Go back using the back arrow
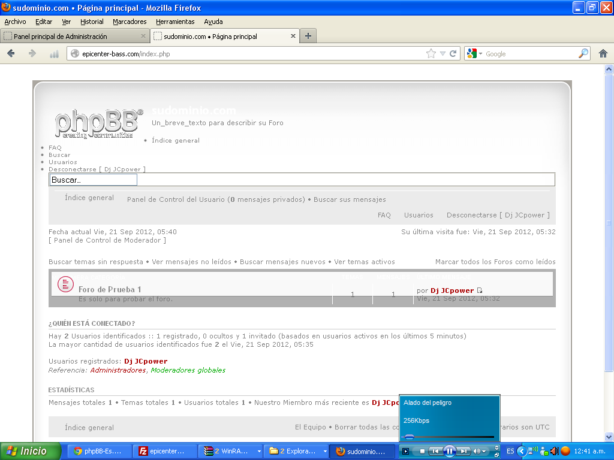 click(x=11, y=53)
